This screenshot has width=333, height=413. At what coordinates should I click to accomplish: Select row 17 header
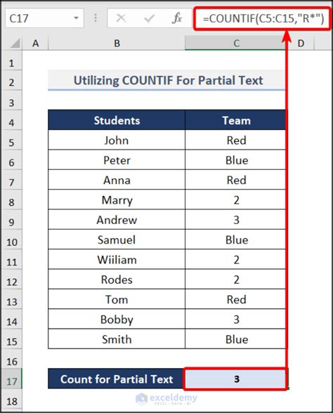[11, 381]
